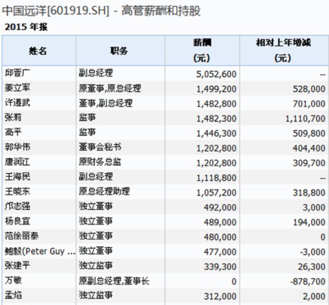Click position 原财务总监
The width and height of the screenshot is (329, 305).
click(100, 162)
